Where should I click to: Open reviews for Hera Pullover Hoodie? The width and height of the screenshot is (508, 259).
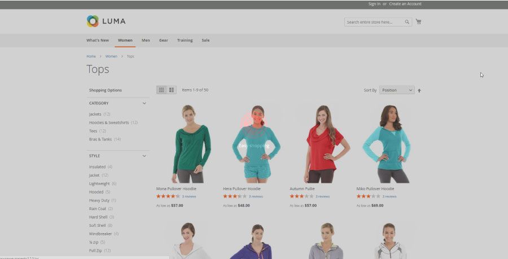coord(256,196)
